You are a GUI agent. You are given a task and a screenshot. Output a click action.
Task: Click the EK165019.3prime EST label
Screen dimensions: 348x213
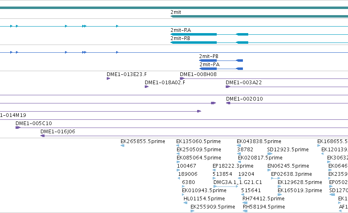click(x=300, y=191)
